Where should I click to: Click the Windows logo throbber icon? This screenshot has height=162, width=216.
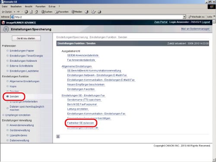click(212, 6)
